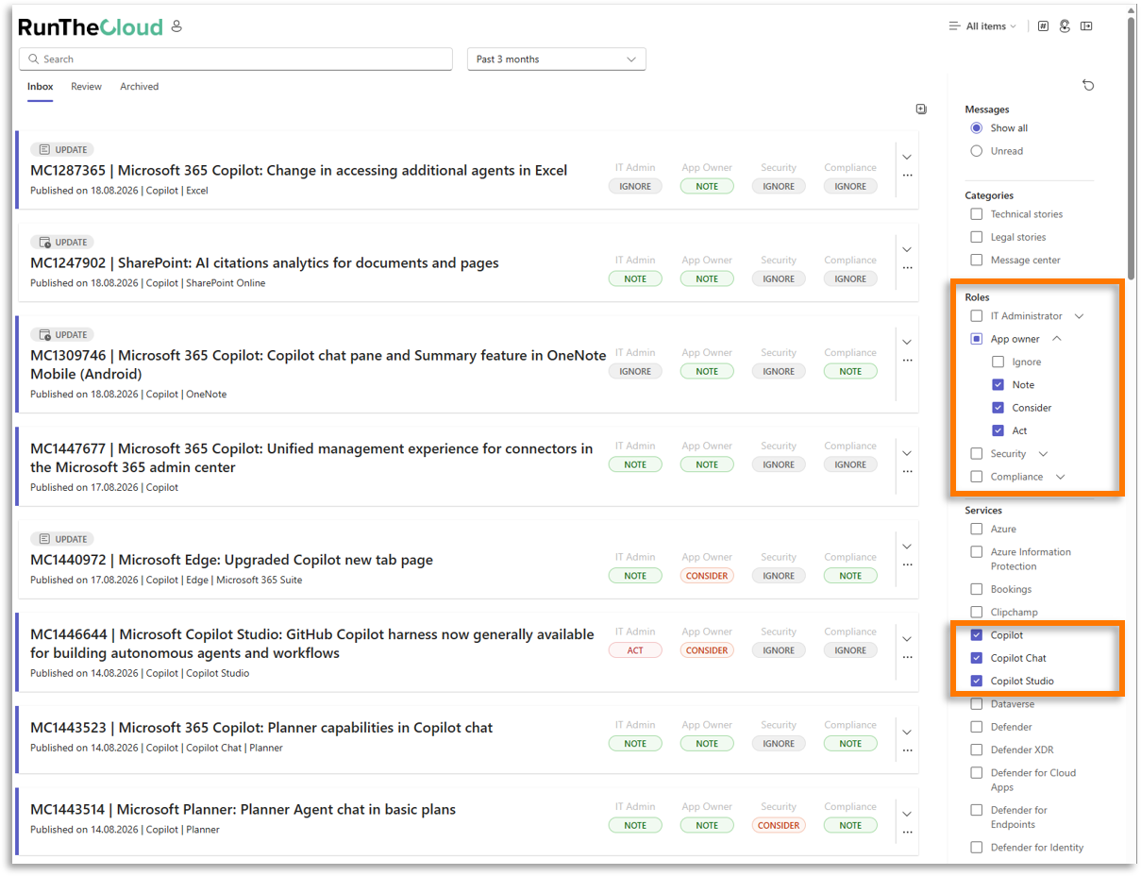1141x876 pixels.
Task: Expand the Compliance role chevron
Action: [x=1060, y=477]
